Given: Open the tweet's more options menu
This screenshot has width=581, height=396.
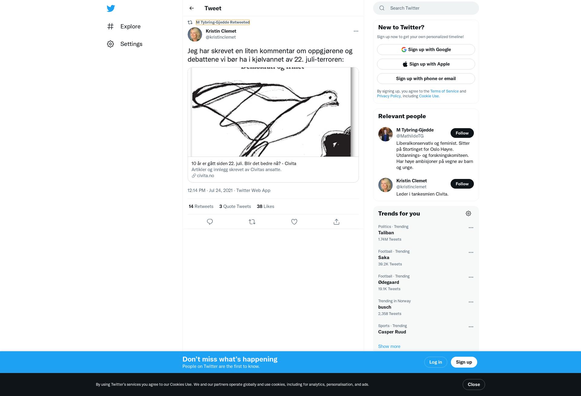Looking at the screenshot, I should pyautogui.click(x=356, y=31).
